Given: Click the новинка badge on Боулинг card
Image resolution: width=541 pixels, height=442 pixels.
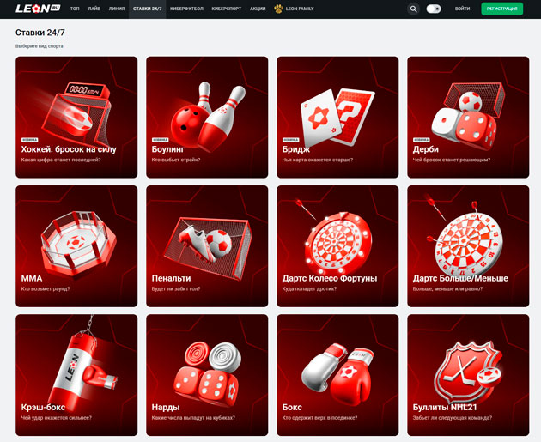Looking at the screenshot, I should (160, 140).
